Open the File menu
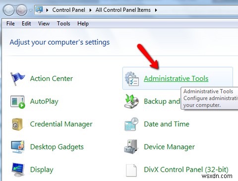 (x=10, y=24)
